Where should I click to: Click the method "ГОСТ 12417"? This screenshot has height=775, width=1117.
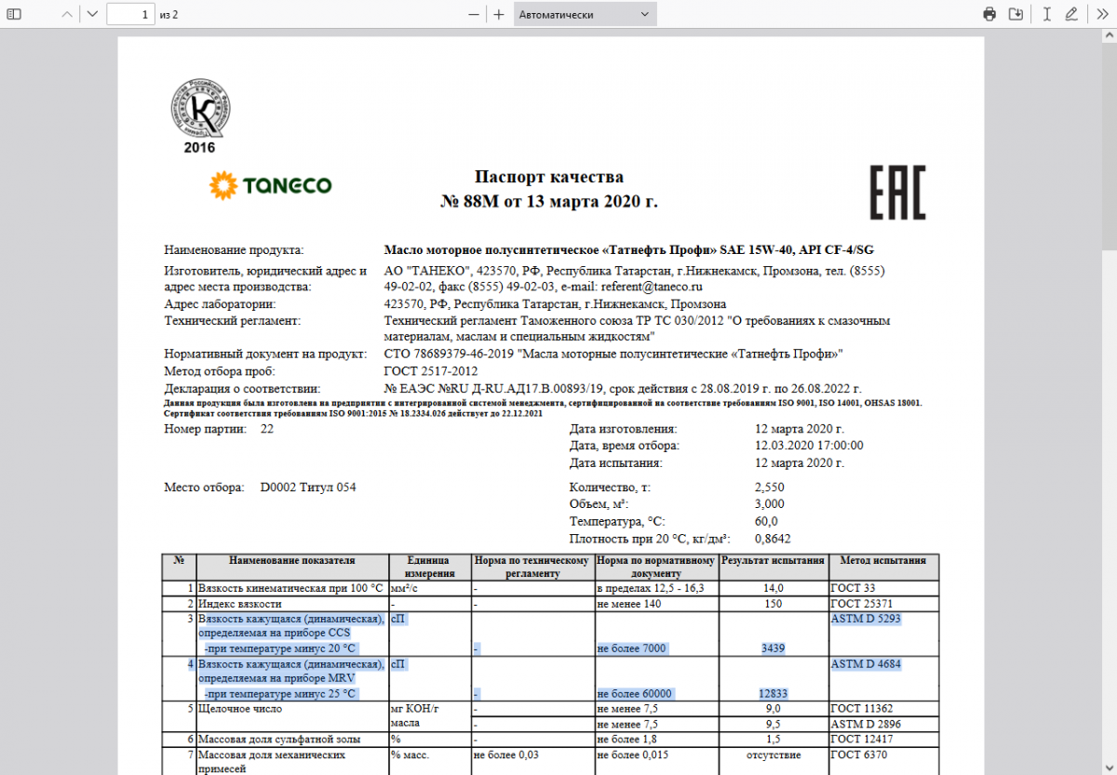coord(862,739)
